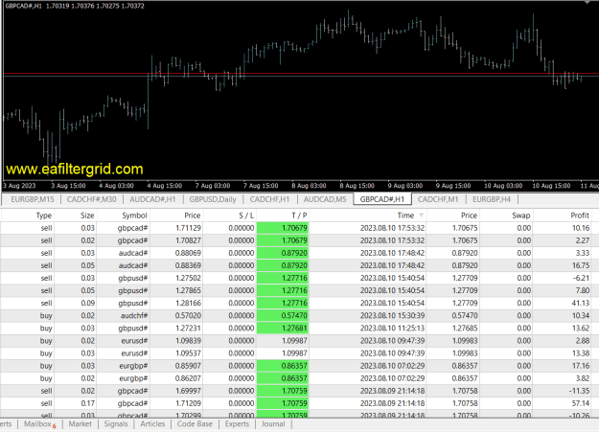Click the gbpusd# row with profit 41.13
The width and height of the screenshot is (599, 432).
pos(296,304)
